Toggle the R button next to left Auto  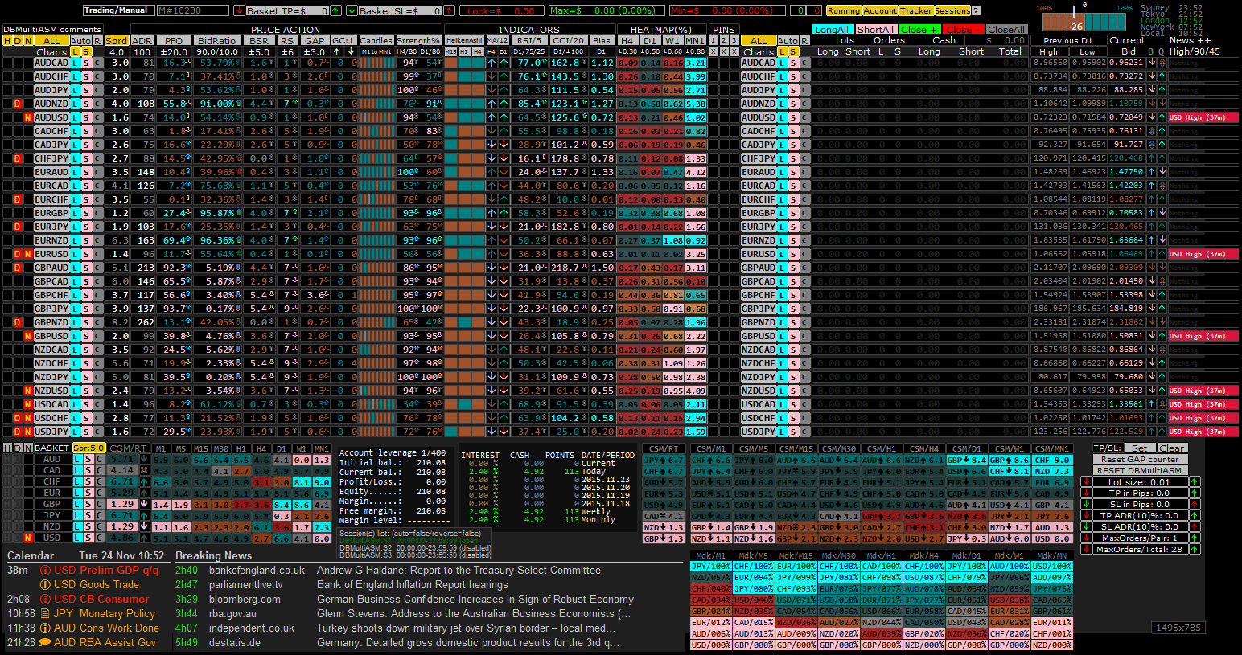[97, 40]
